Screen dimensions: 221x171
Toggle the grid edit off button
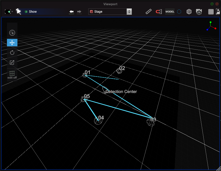coord(12,75)
